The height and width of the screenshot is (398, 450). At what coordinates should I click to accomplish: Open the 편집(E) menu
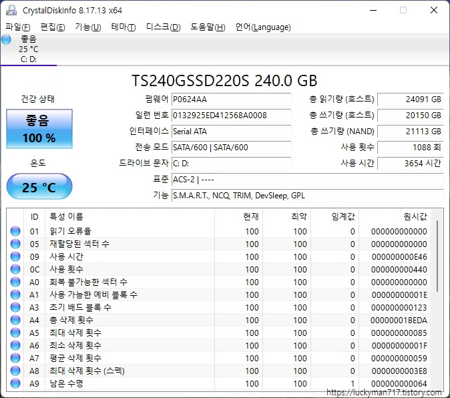pyautogui.click(x=53, y=27)
